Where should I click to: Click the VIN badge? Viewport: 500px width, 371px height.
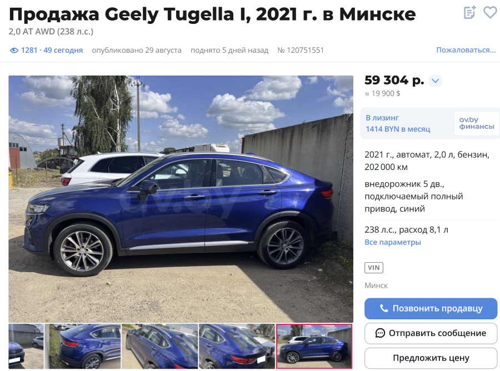click(374, 268)
